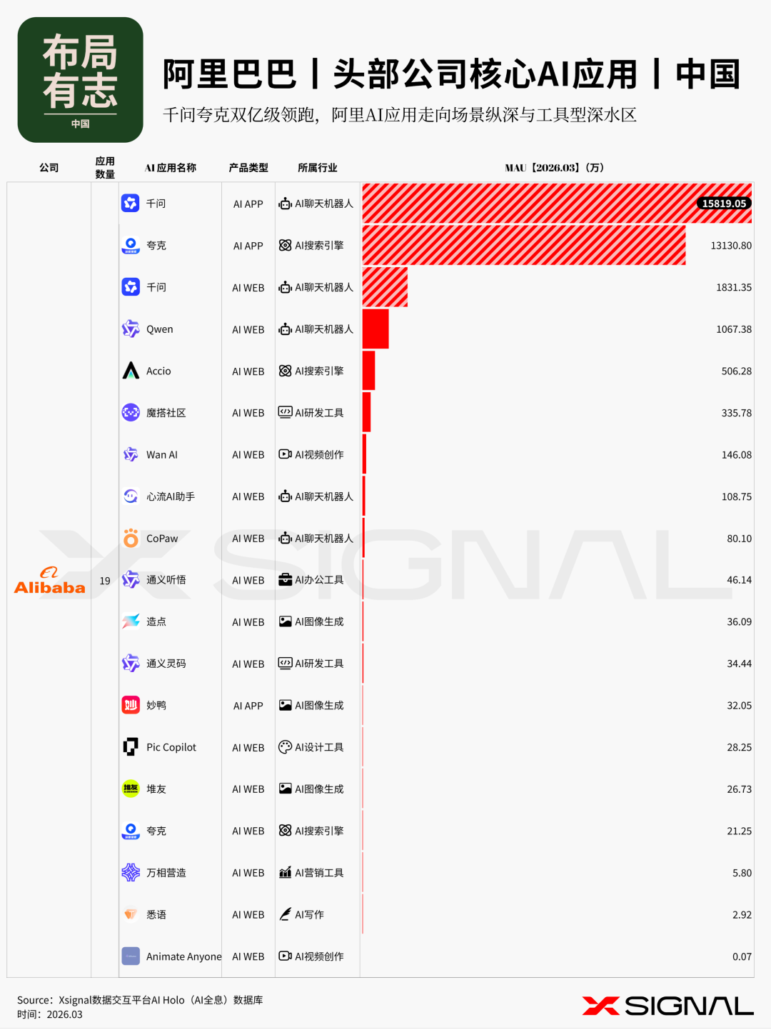Select the 堆友 yellow-green icon
The width and height of the screenshot is (771, 1030).
(131, 789)
